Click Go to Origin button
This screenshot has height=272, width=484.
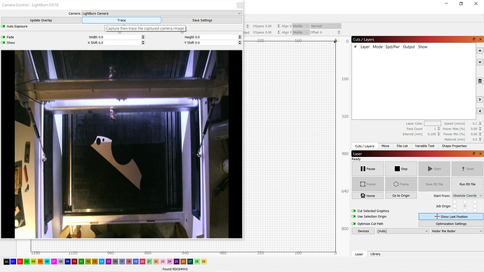click(x=401, y=196)
